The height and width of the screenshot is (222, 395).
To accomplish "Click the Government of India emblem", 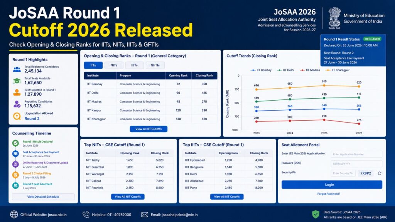I will (x=334, y=18).
